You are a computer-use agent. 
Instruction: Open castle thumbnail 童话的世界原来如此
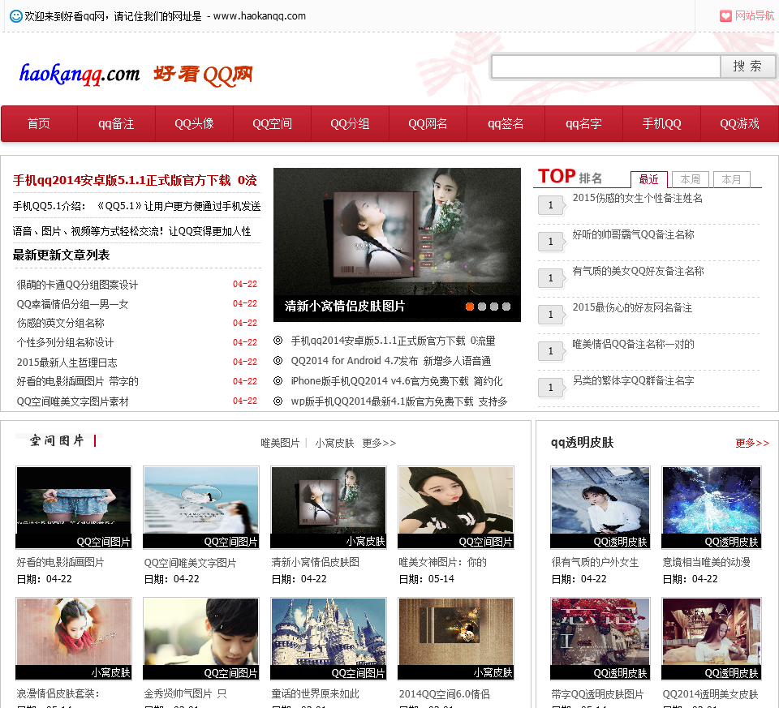329,638
